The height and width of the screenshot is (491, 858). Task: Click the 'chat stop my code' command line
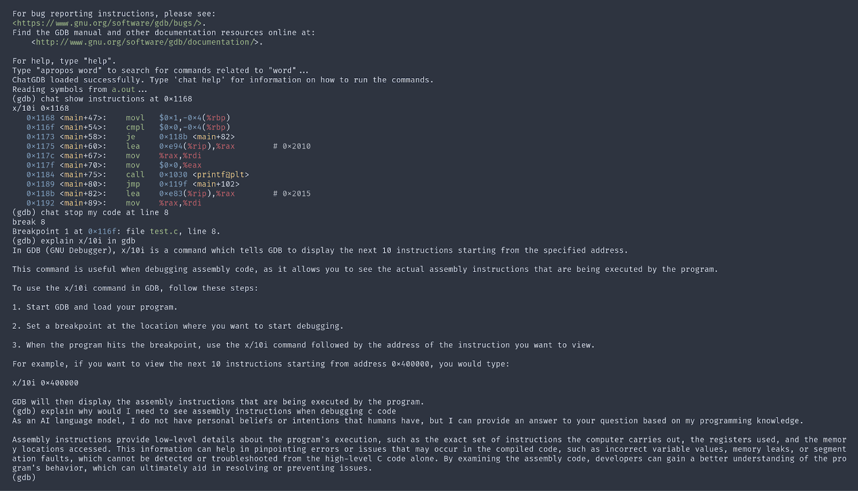pos(104,213)
